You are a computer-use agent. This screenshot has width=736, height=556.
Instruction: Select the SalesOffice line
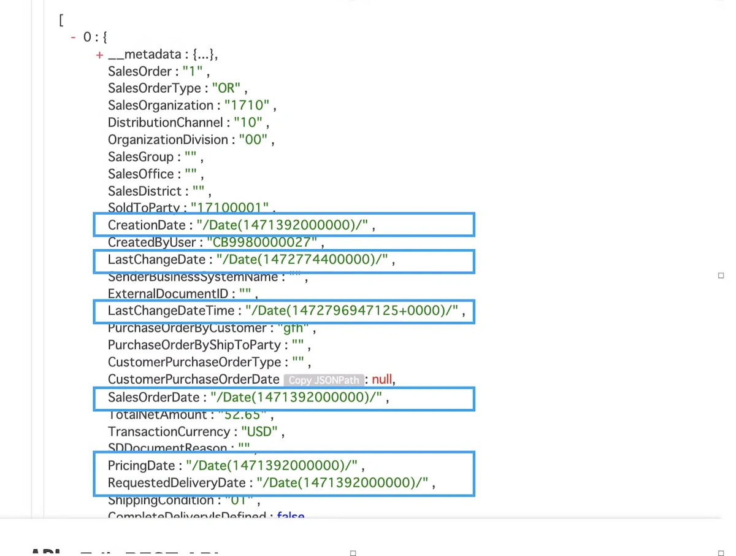[156, 174]
